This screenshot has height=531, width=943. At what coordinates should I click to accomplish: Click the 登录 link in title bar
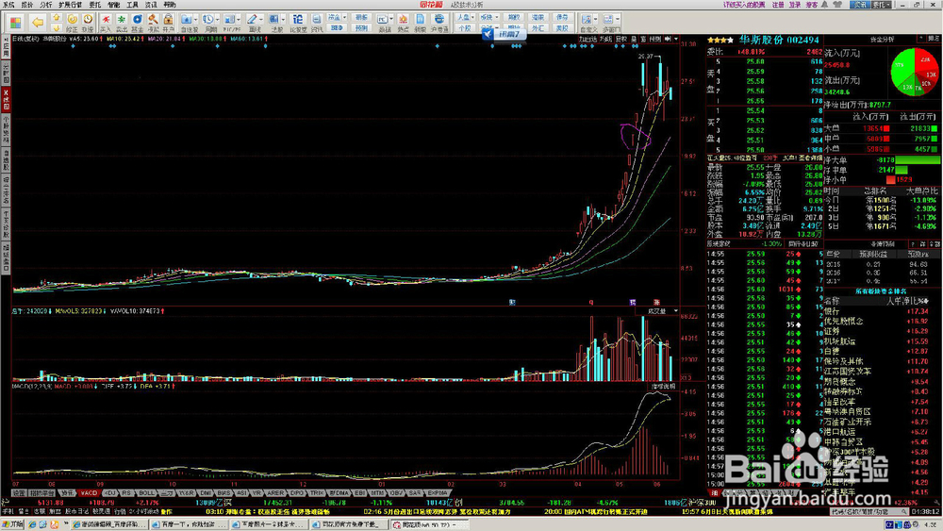pos(795,5)
